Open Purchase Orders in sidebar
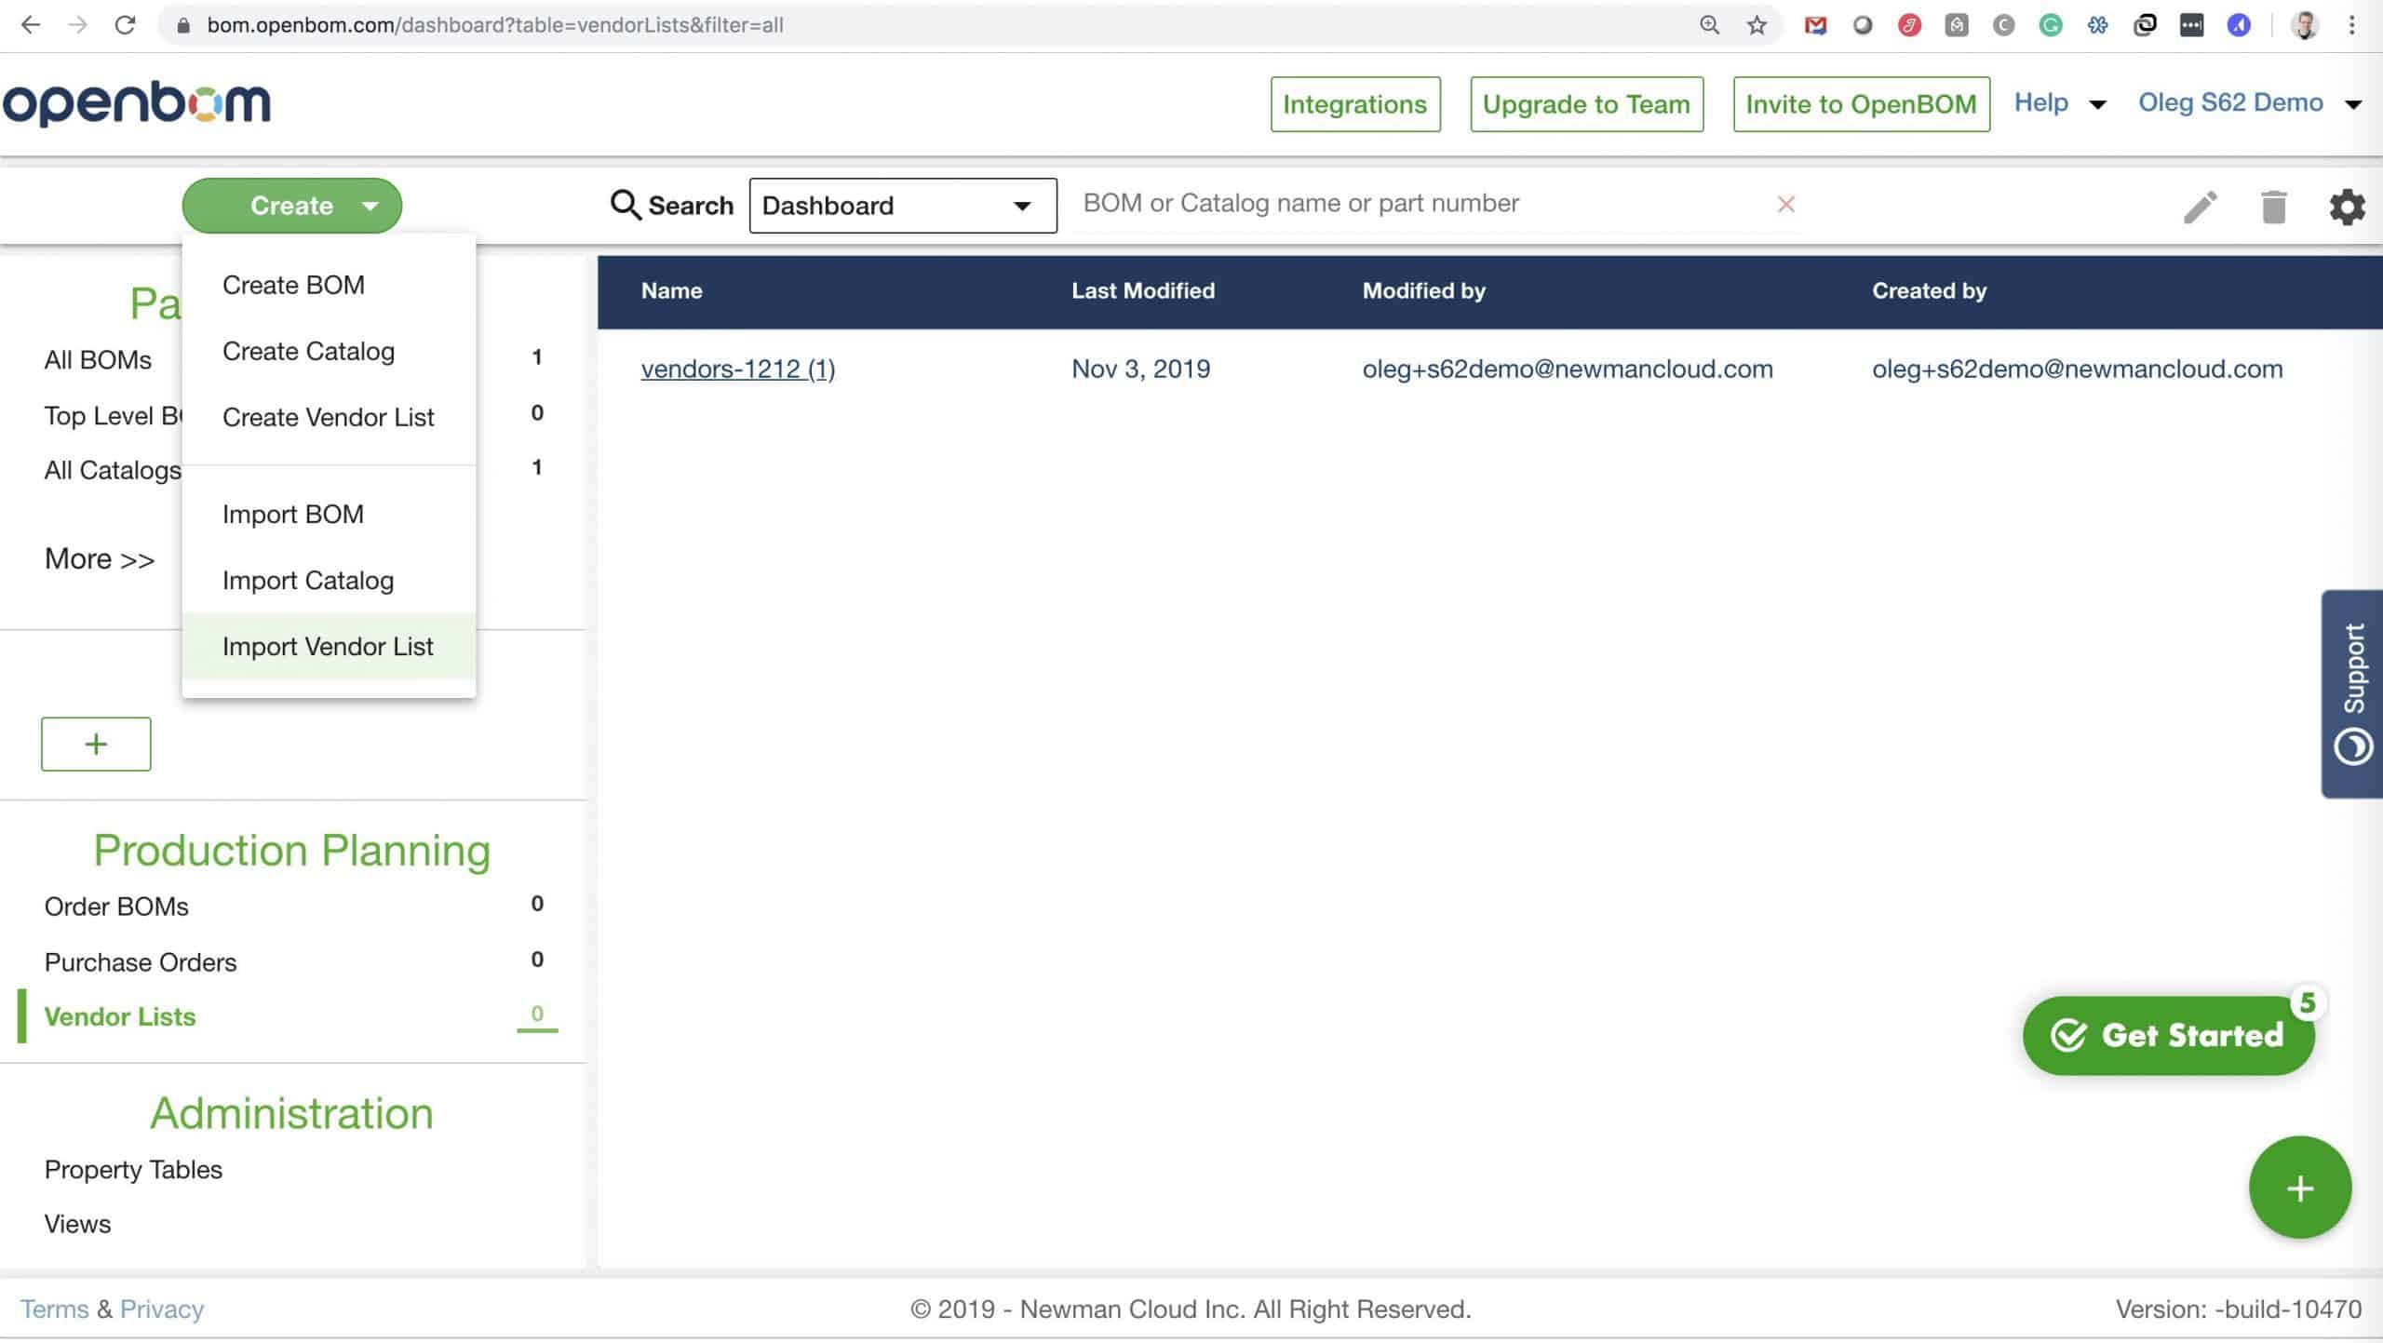The height and width of the screenshot is (1343, 2383). [141, 962]
